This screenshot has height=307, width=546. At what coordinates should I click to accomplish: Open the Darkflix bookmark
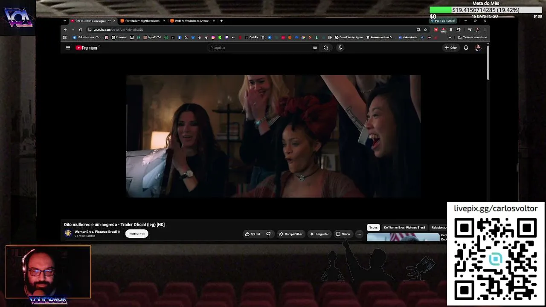click(x=252, y=38)
